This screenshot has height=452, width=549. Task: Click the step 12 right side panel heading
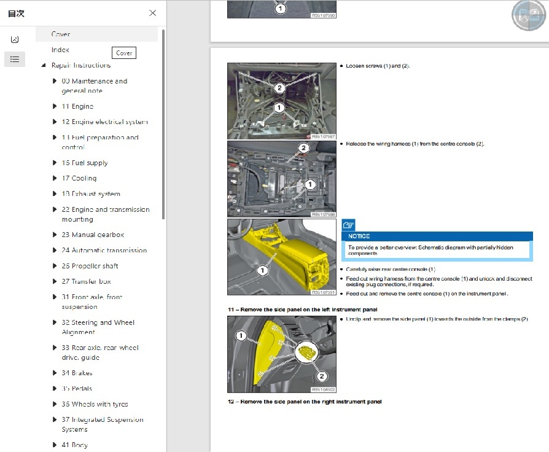pyautogui.click(x=305, y=402)
